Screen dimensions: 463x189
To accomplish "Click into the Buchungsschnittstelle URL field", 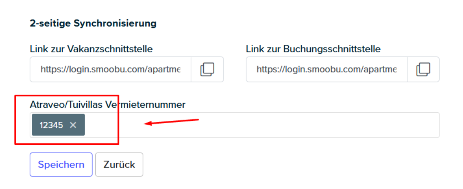I will (326, 69).
